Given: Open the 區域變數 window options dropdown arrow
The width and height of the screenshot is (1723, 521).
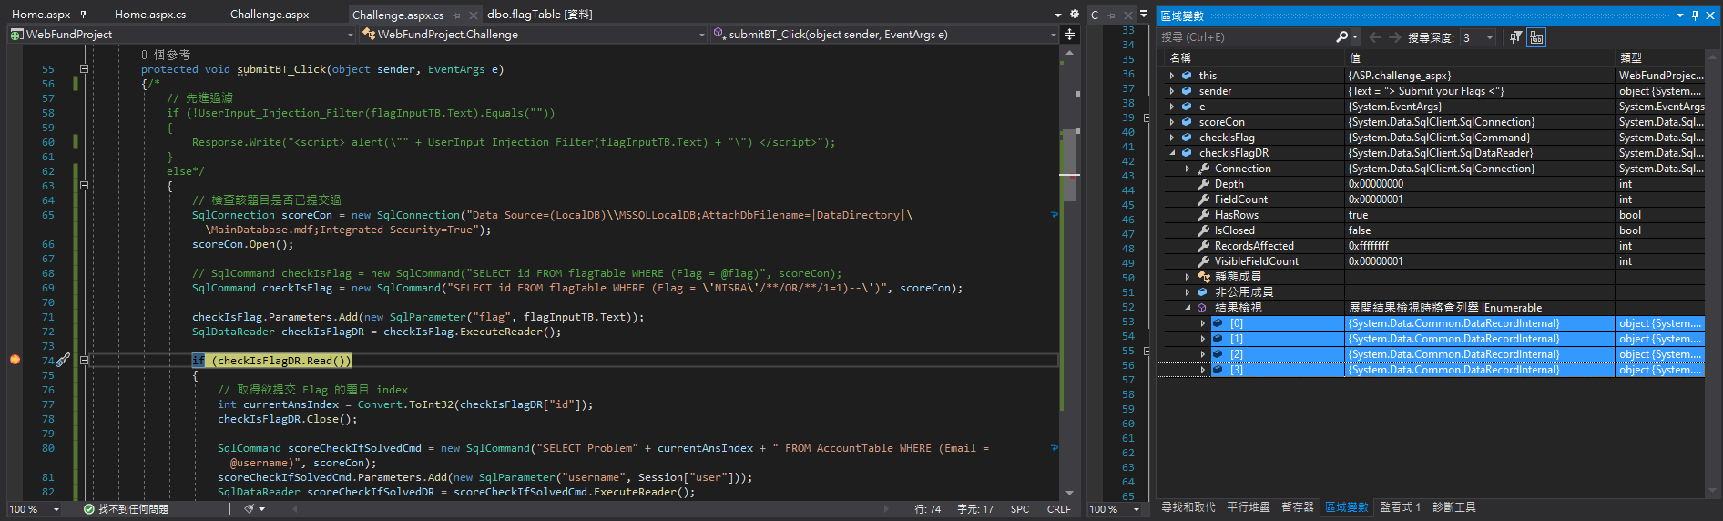Looking at the screenshot, I should coord(1680,15).
